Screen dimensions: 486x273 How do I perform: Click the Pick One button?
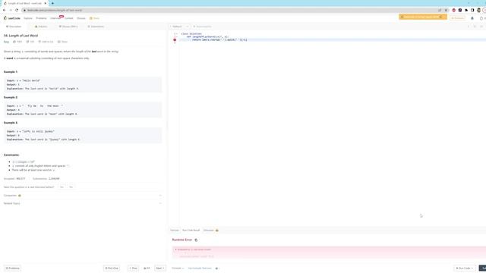[x=112, y=268]
